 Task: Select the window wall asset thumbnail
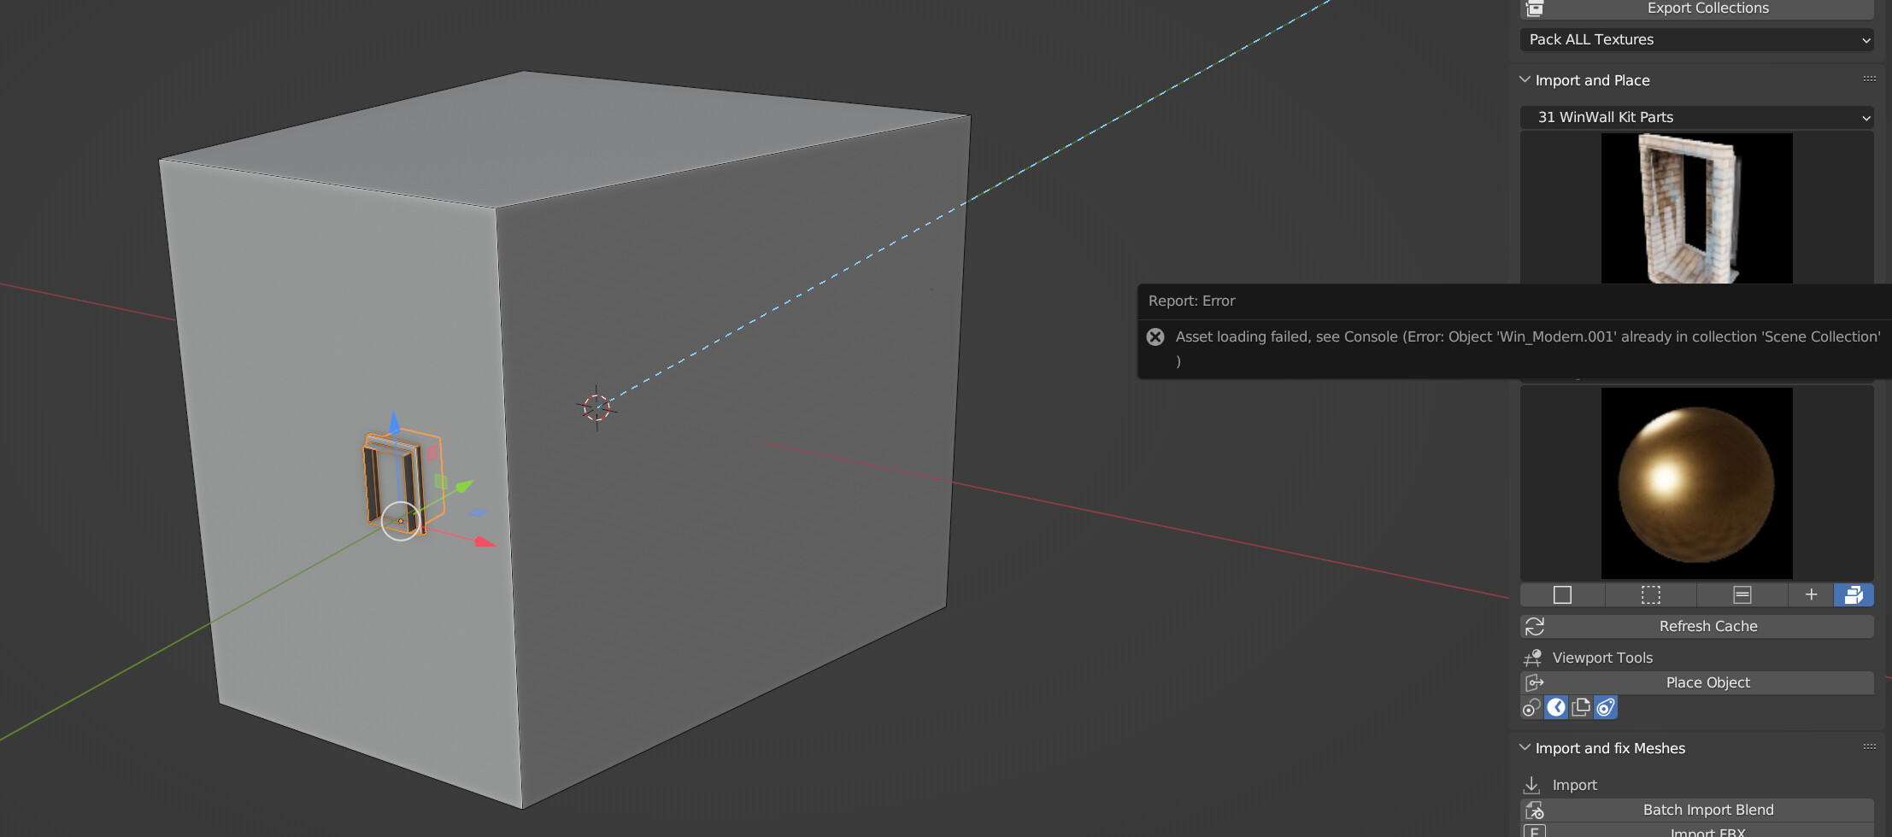(x=1696, y=208)
